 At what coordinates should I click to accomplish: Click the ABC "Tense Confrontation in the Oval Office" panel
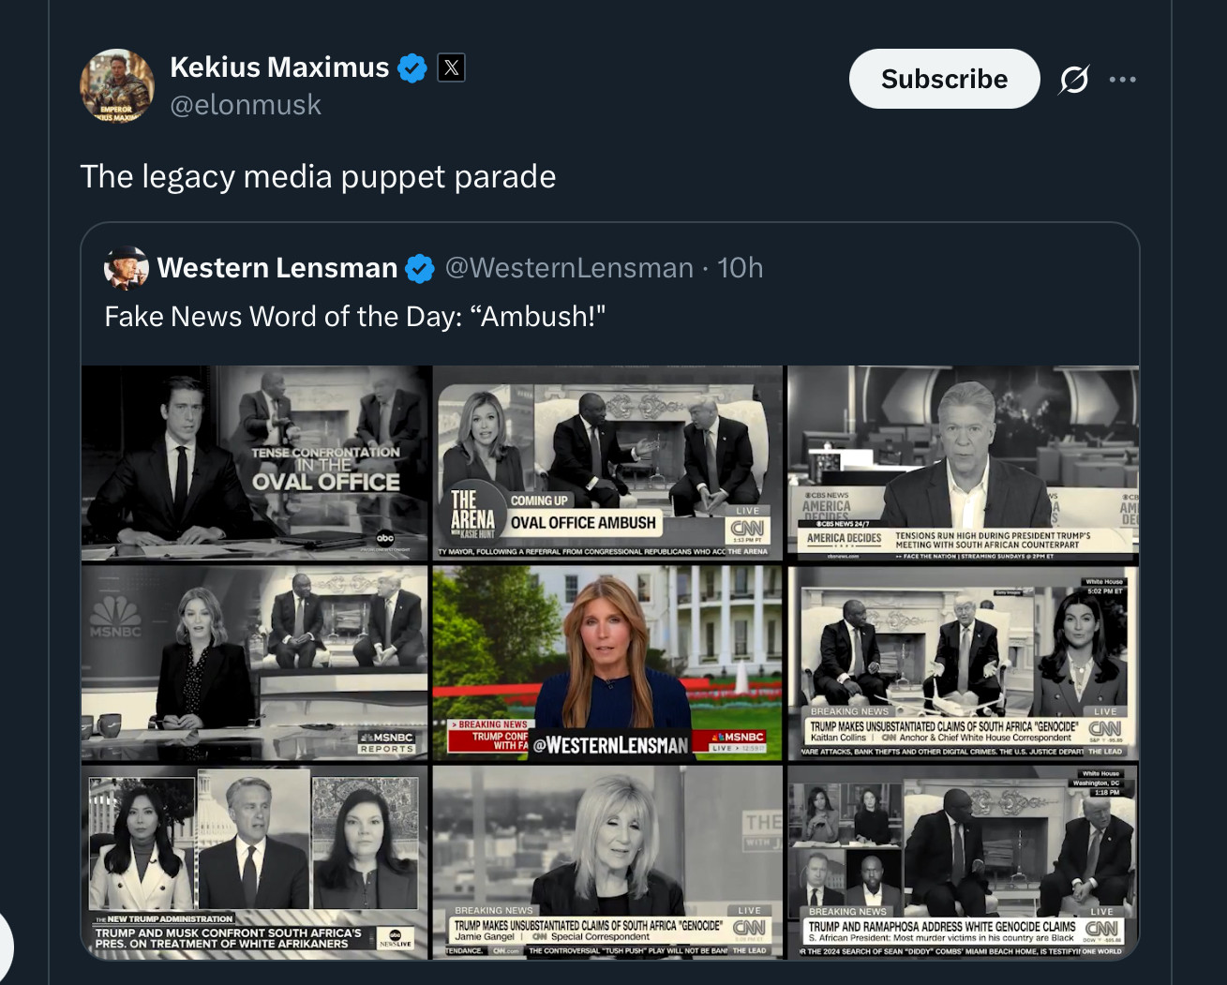click(255, 463)
